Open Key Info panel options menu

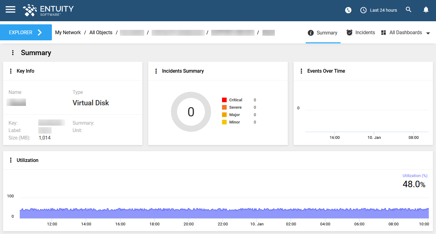(11, 71)
